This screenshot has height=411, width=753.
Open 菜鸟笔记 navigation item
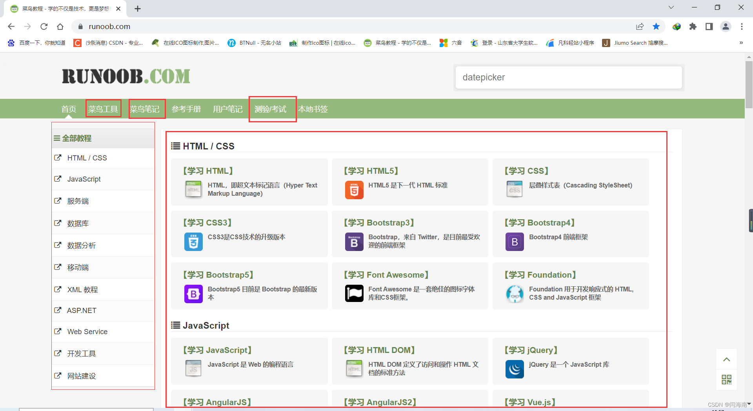145,109
